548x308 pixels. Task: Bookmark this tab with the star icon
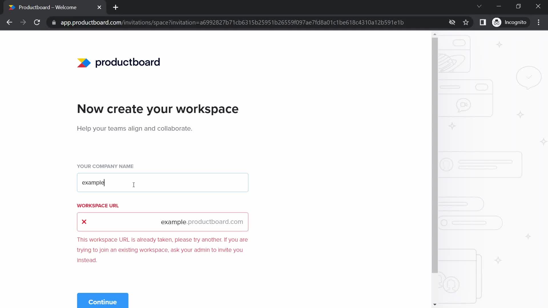click(466, 22)
